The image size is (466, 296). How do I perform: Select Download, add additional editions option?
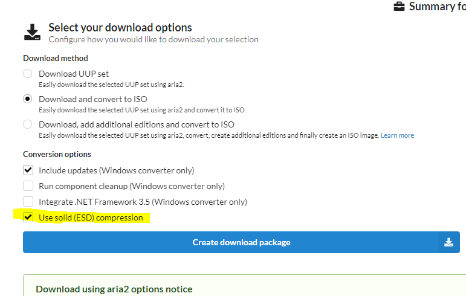[28, 124]
